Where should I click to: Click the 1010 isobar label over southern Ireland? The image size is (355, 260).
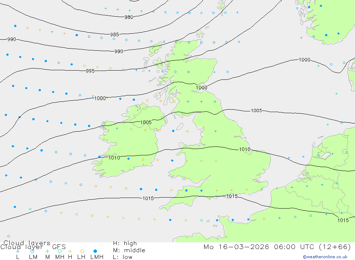pyautogui.click(x=114, y=158)
